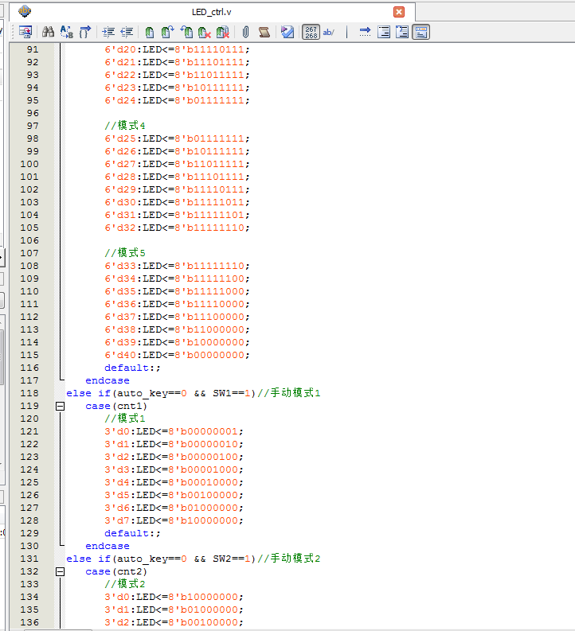The height and width of the screenshot is (631, 575).
Task: Insert a file using the paperclip icon
Action: 245,32
